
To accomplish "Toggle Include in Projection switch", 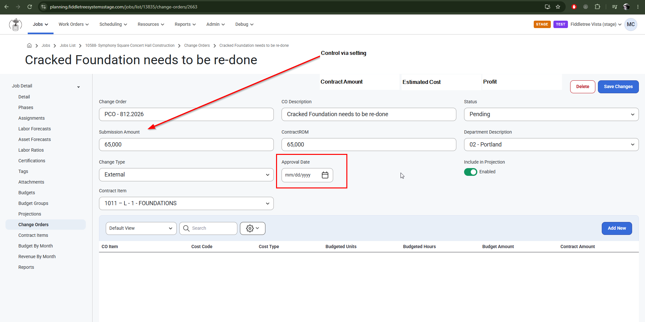I will [x=471, y=172].
